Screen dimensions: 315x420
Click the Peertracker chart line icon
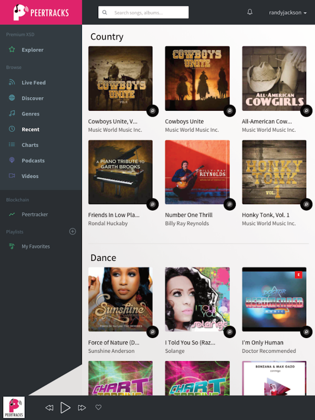[12, 214]
